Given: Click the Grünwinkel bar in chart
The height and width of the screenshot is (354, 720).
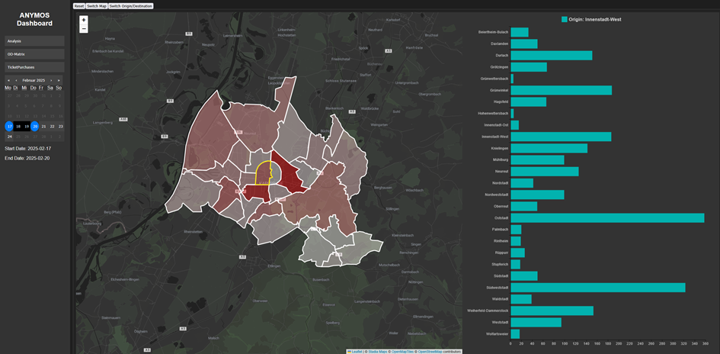Looking at the screenshot, I should click(x=561, y=90).
